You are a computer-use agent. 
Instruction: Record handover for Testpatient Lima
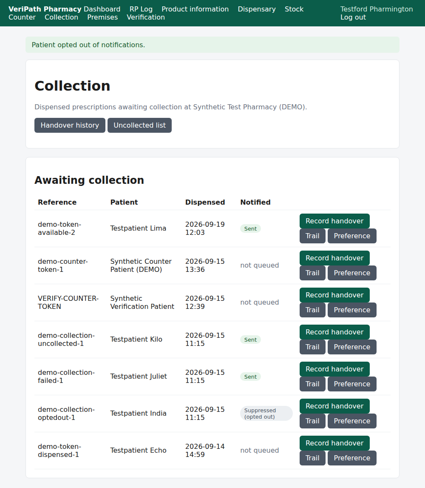(x=334, y=221)
